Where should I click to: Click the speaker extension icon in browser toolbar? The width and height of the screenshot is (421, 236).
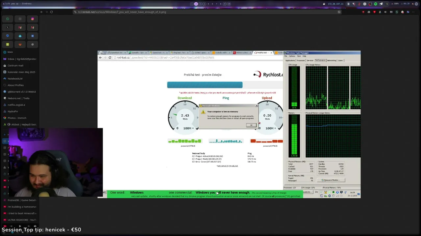coord(385,12)
